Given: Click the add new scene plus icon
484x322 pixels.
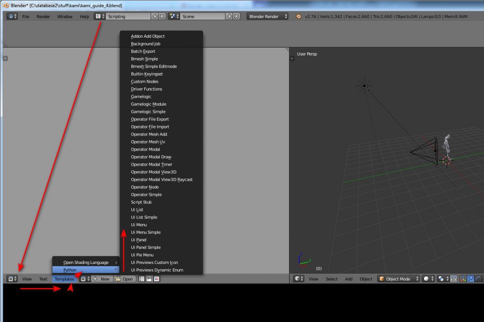Looking at the screenshot, I should 229,16.
